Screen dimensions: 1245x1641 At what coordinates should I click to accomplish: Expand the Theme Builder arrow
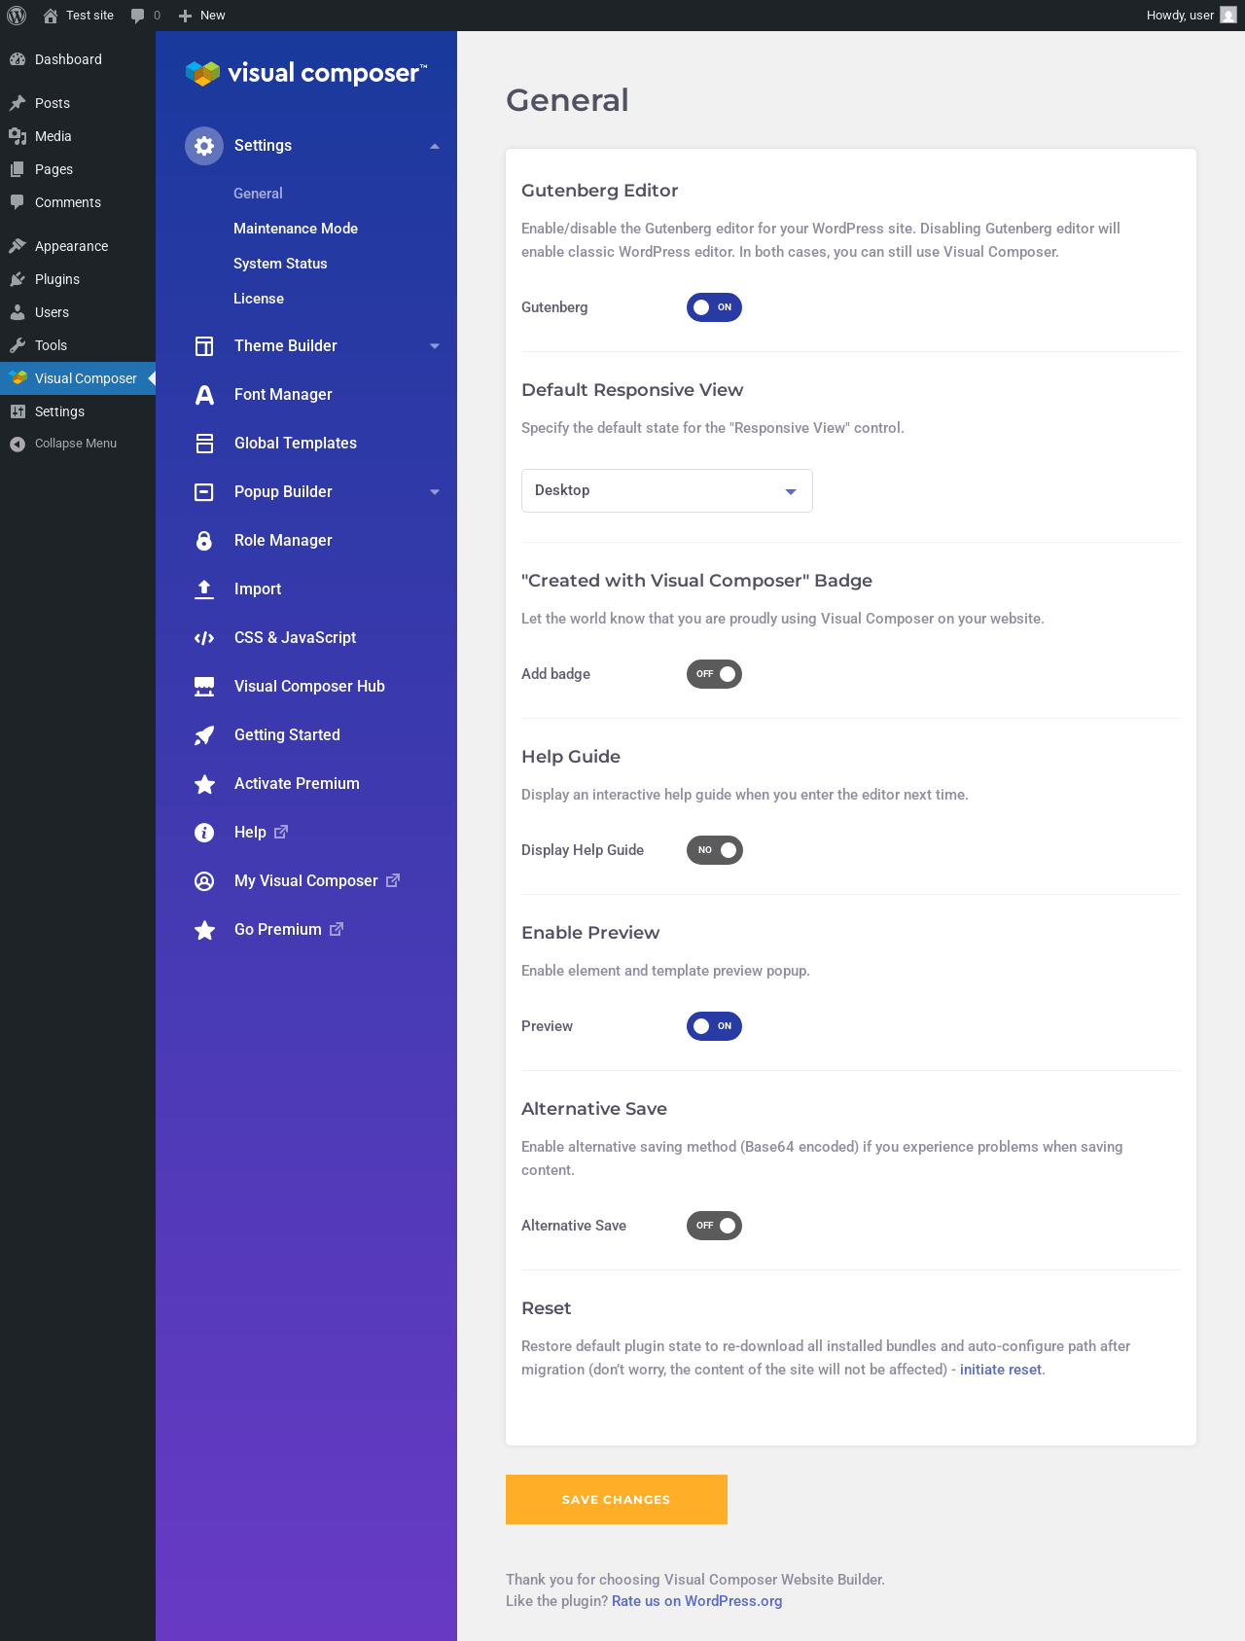pos(435,346)
